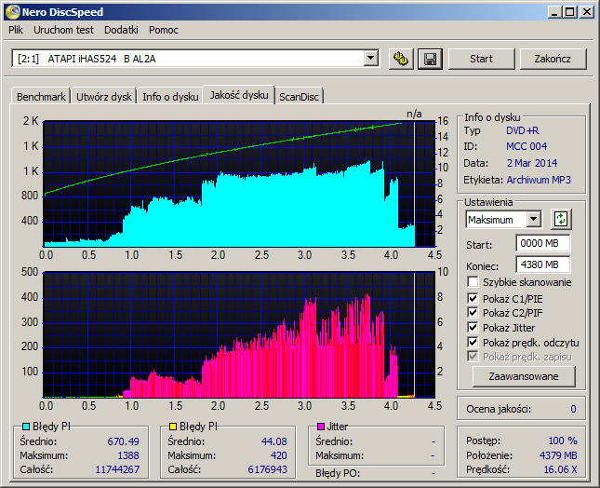This screenshot has width=600, height=488.
Task: Click the Start 0000 MB field
Action: tap(542, 243)
